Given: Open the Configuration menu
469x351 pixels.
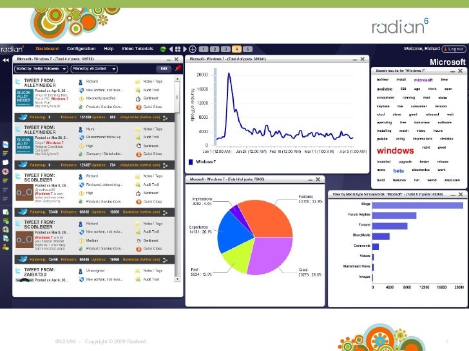Looking at the screenshot, I should click(81, 49).
